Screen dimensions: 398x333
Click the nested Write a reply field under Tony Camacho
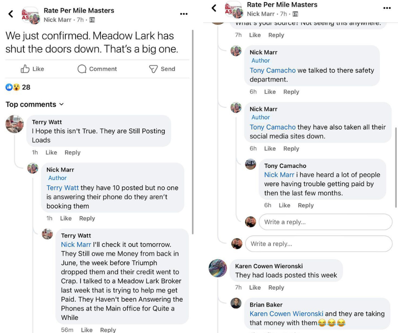coord(325,222)
